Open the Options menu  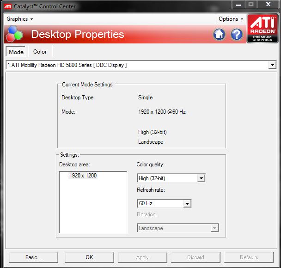point(231,19)
